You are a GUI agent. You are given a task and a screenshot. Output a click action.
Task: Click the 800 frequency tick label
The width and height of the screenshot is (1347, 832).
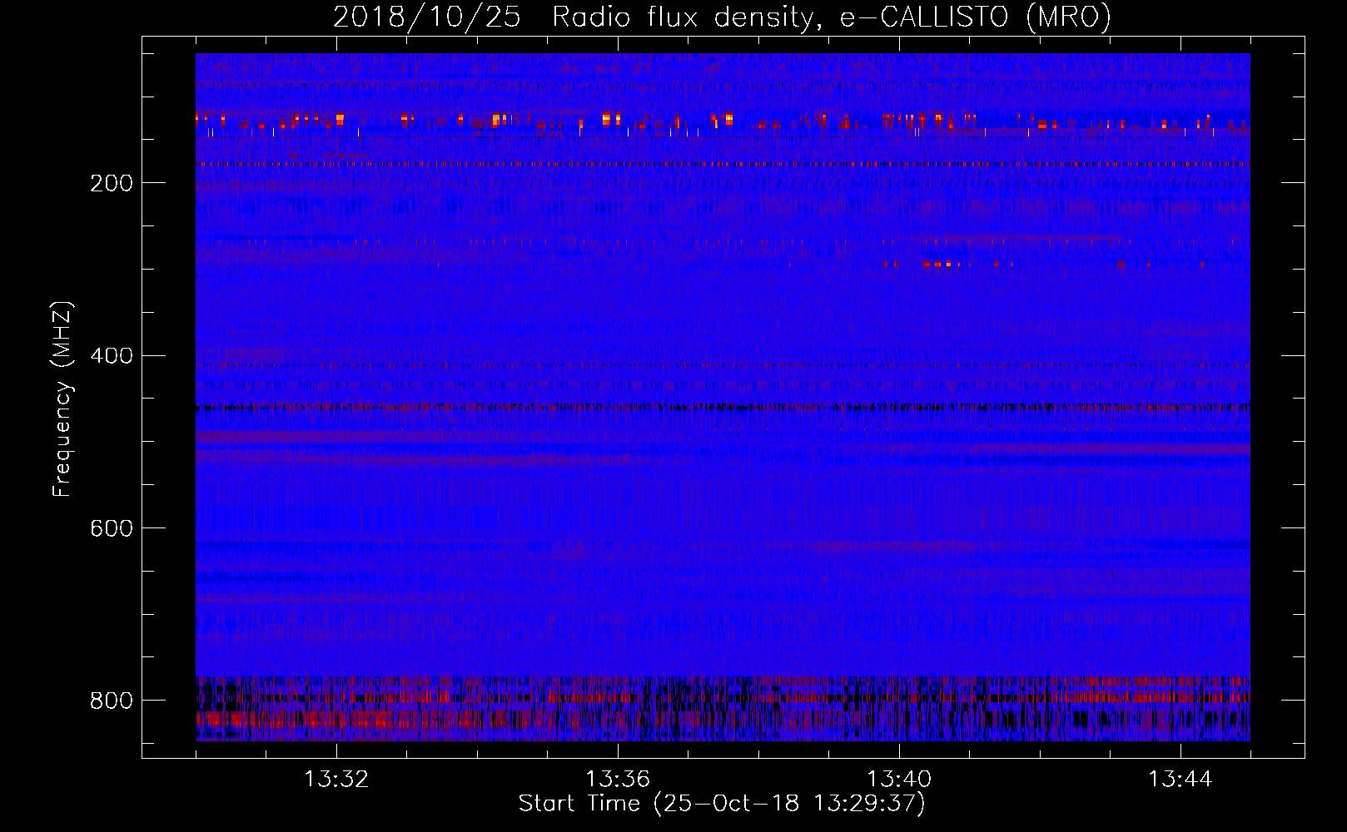tap(111, 701)
